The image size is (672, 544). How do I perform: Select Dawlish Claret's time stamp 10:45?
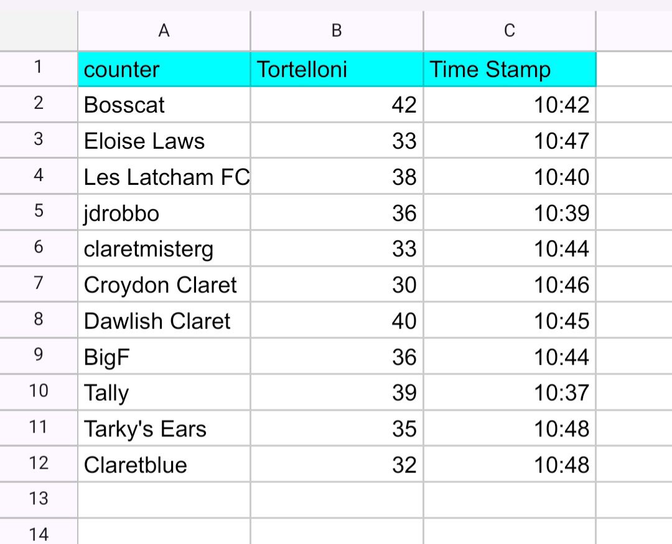point(509,321)
